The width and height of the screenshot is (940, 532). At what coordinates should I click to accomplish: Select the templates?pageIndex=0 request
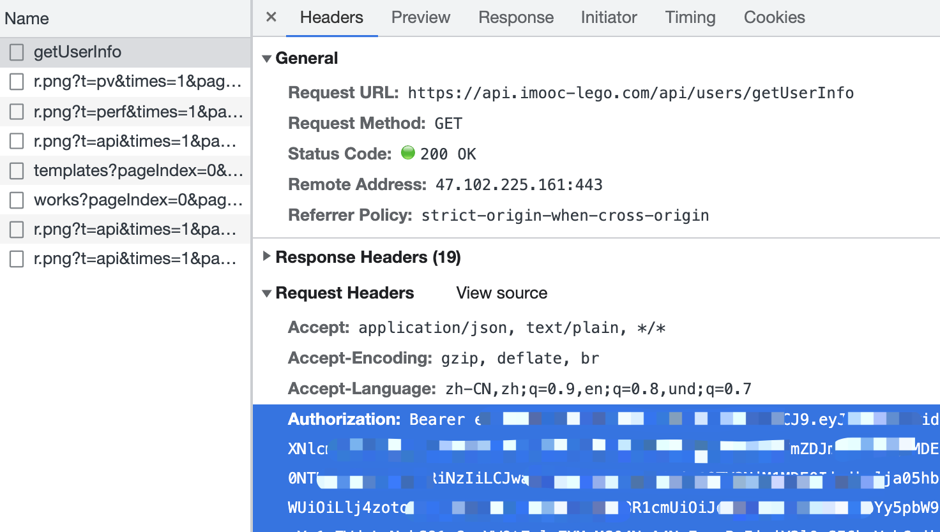pyautogui.click(x=138, y=170)
